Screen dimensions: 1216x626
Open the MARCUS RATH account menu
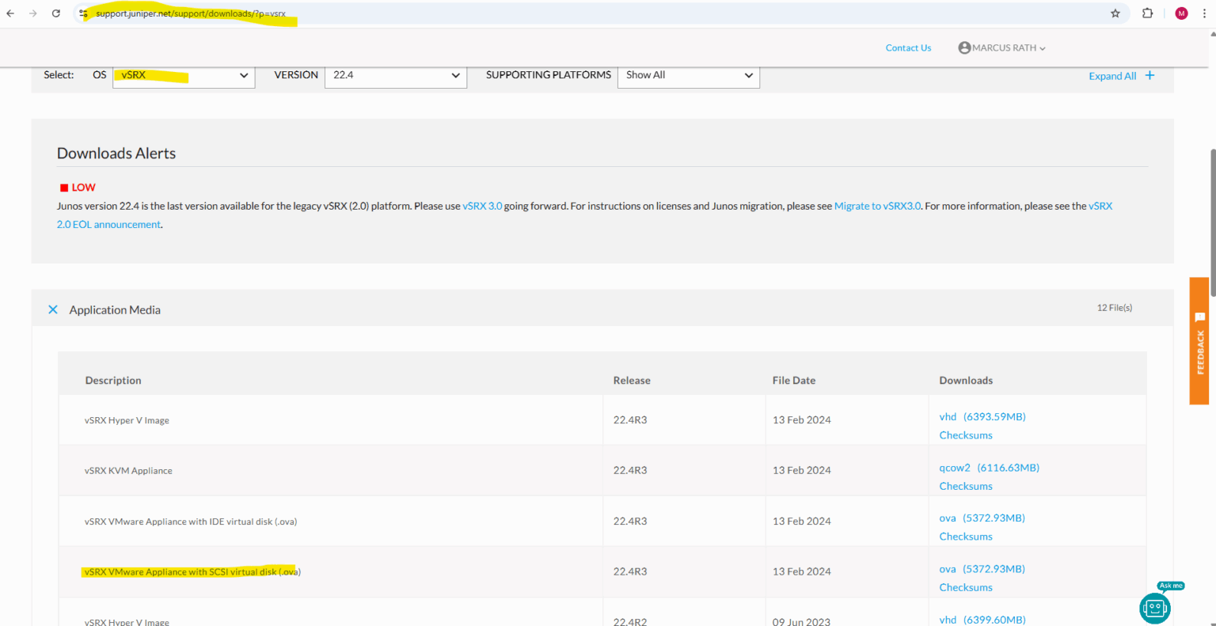tap(1001, 48)
